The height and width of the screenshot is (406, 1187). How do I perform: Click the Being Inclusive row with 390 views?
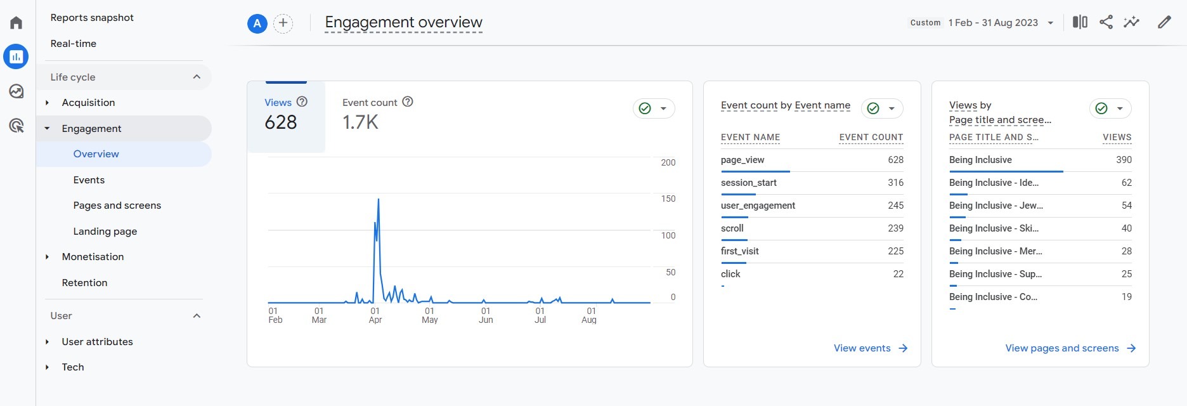pos(1040,160)
